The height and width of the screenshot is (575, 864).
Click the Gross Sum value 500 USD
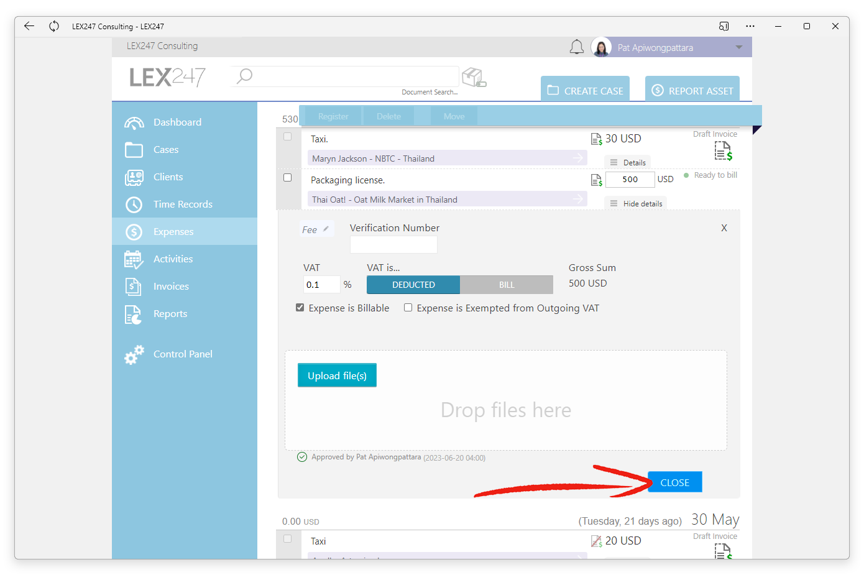pos(588,283)
